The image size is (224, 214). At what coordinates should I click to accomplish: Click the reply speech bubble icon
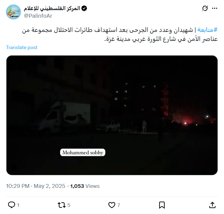[x=11, y=205]
